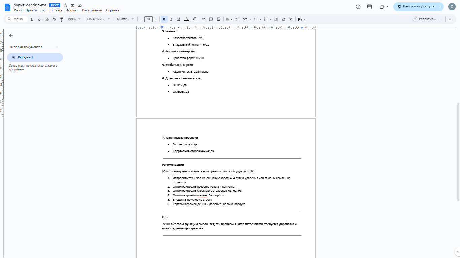This screenshot has width=460, height=258.
Task: Open the zoom level dropdown
Action: tap(74, 19)
